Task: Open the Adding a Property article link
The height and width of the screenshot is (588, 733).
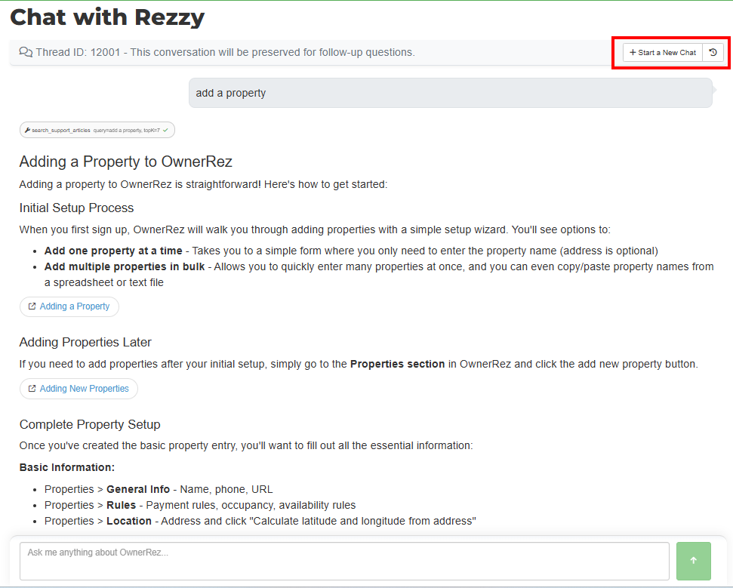Action: 74,306
